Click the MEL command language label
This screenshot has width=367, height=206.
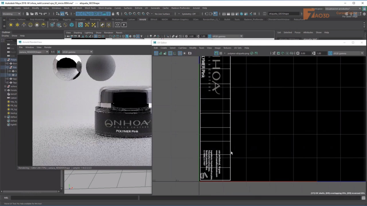[6, 198]
